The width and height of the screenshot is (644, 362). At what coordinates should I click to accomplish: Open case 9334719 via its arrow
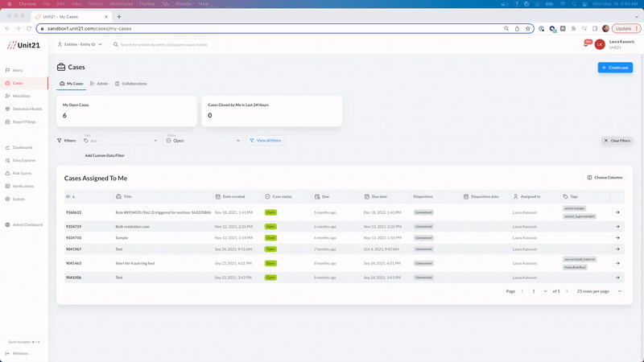617,227
